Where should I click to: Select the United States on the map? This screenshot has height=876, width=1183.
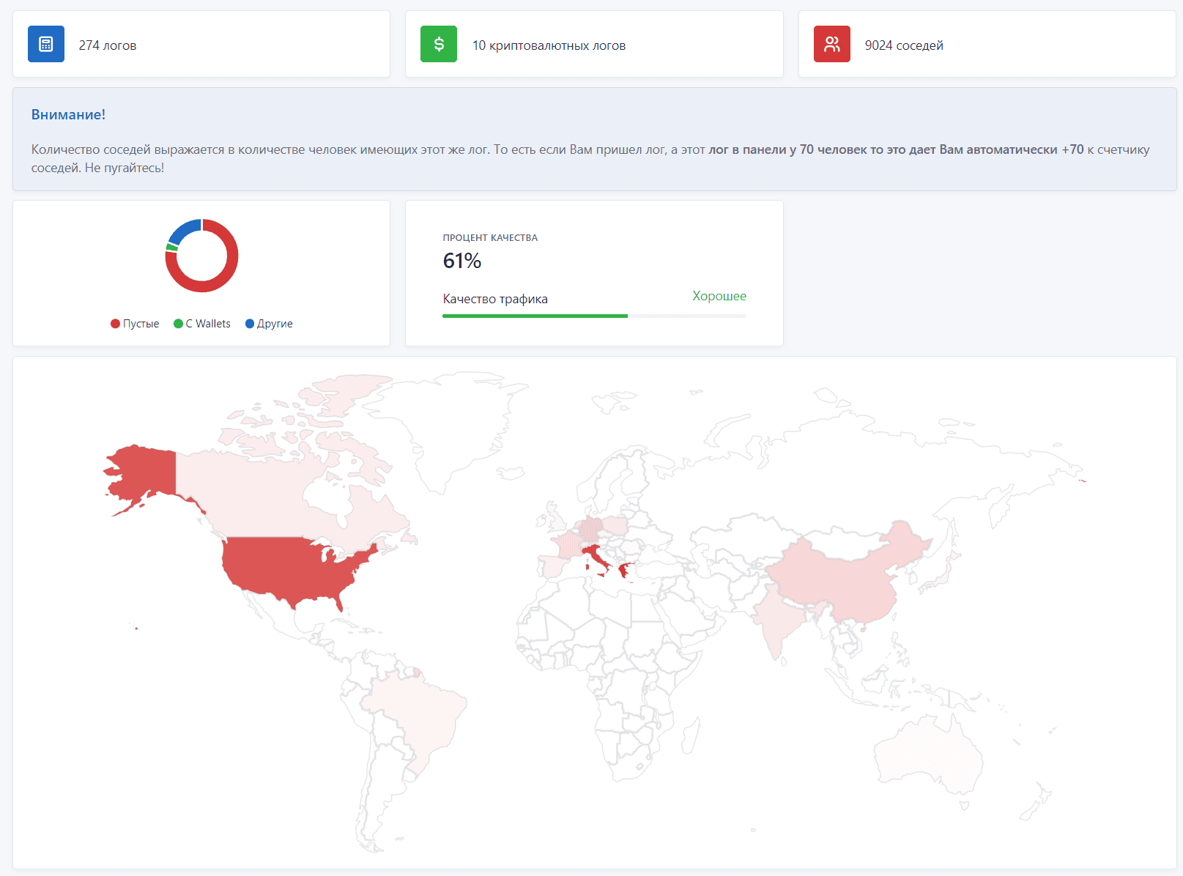pyautogui.click(x=293, y=565)
